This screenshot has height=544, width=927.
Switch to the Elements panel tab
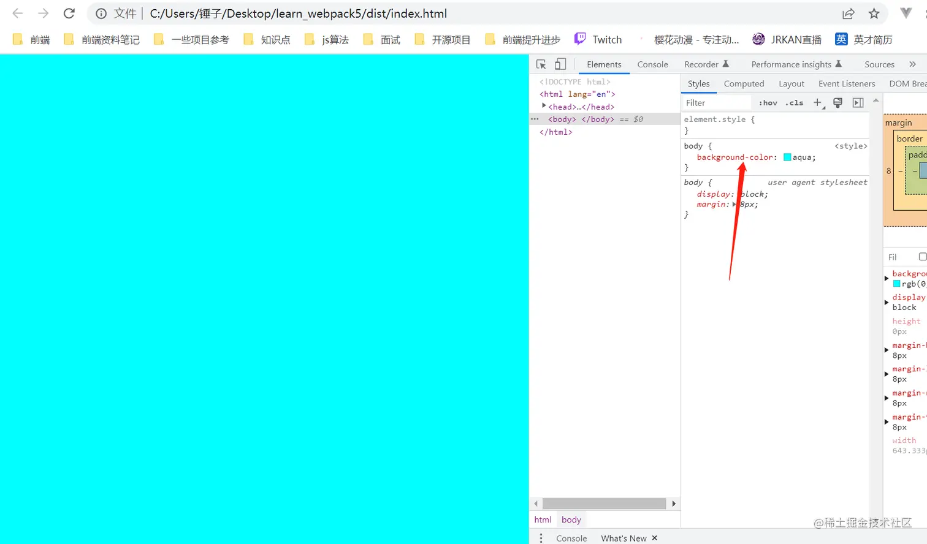point(604,64)
